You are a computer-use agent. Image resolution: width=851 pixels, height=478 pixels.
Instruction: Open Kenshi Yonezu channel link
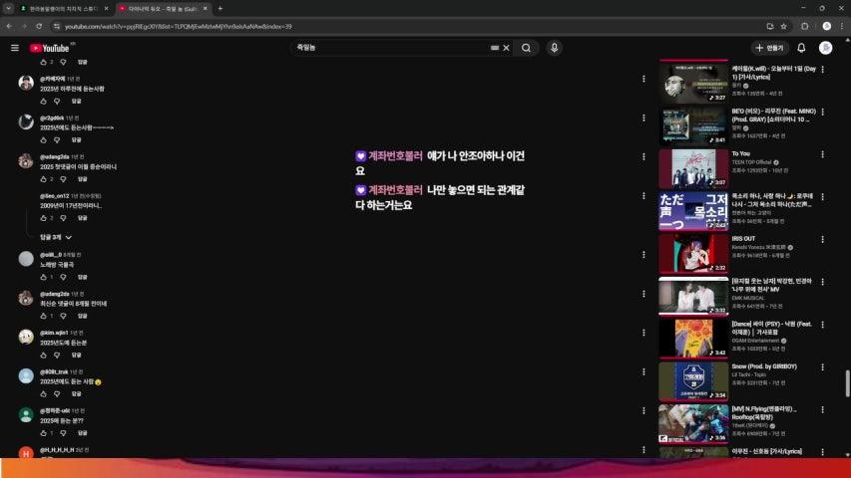759,247
